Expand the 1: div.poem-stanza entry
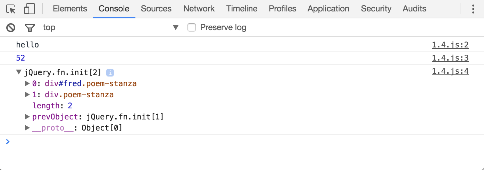This screenshot has width=484, height=170. [27, 95]
